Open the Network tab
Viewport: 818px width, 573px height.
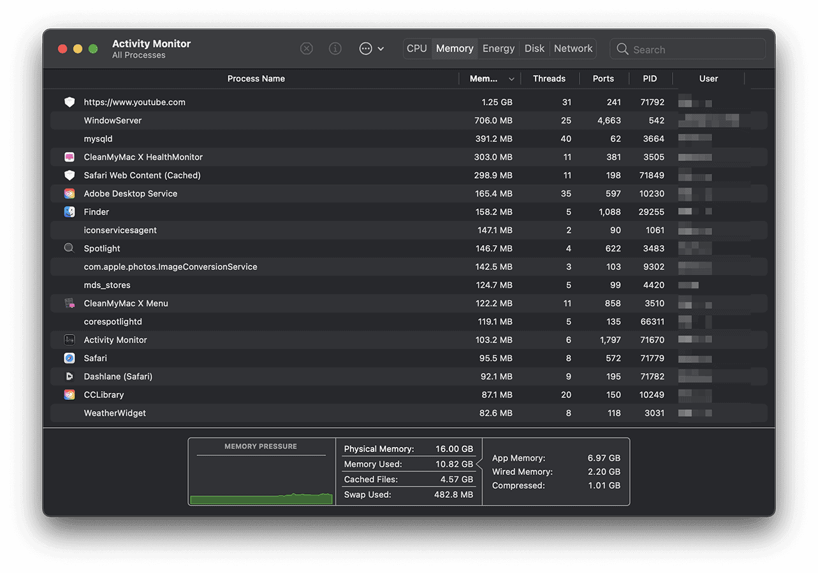pyautogui.click(x=573, y=48)
